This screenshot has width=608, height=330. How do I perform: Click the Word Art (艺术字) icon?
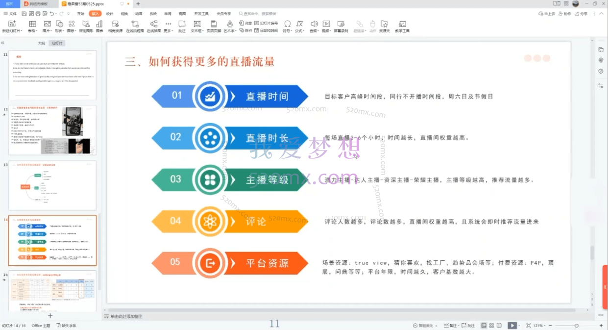229,24
